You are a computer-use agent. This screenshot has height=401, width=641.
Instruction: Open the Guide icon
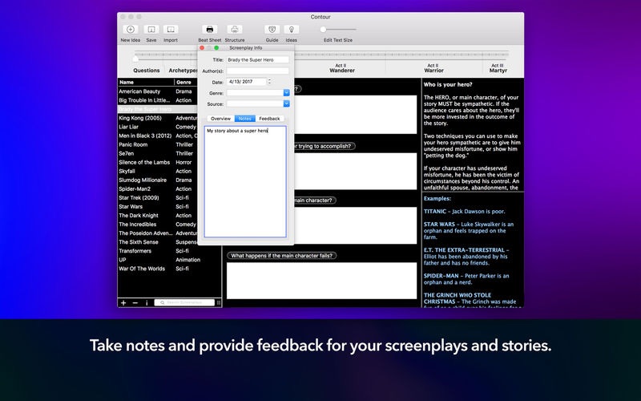point(272,30)
